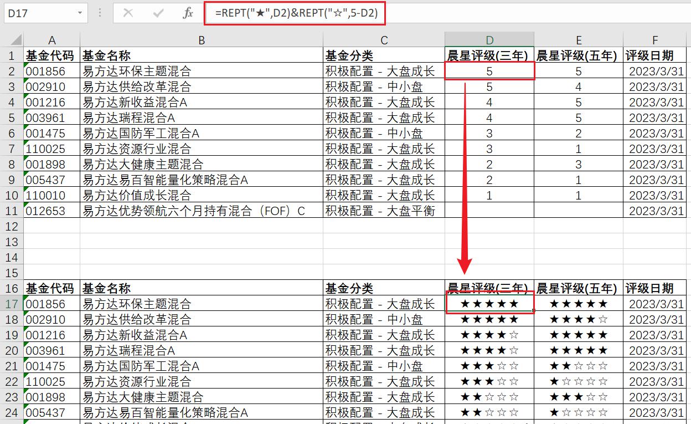Select column C header
The image size is (691, 424).
tap(384, 40)
